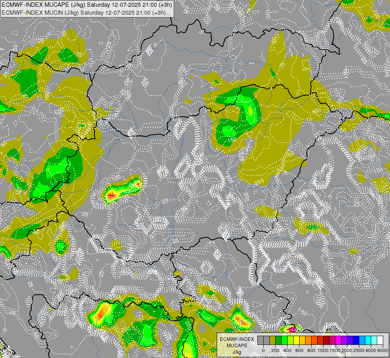Click the legend scale value 600
This screenshot has width=390, height=358.
[x=299, y=350]
